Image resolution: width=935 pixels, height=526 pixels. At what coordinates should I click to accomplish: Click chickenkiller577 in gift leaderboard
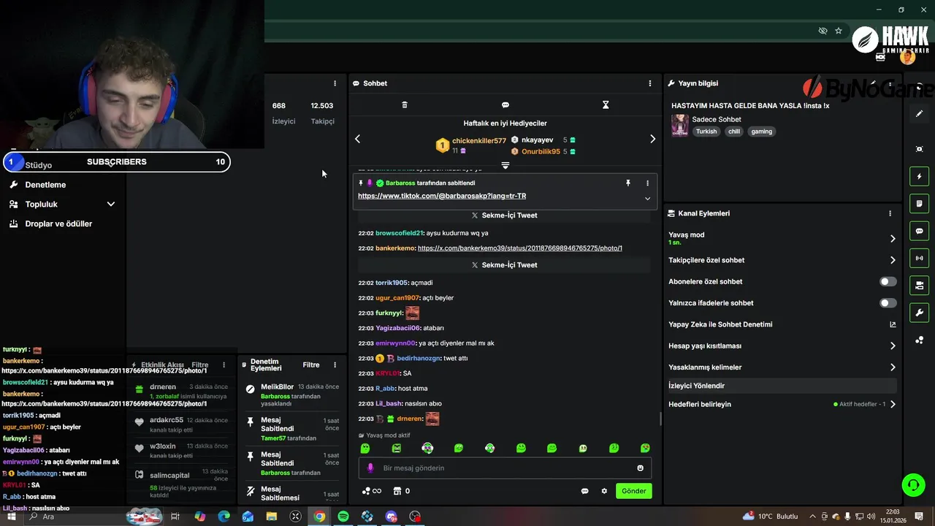[479, 140]
